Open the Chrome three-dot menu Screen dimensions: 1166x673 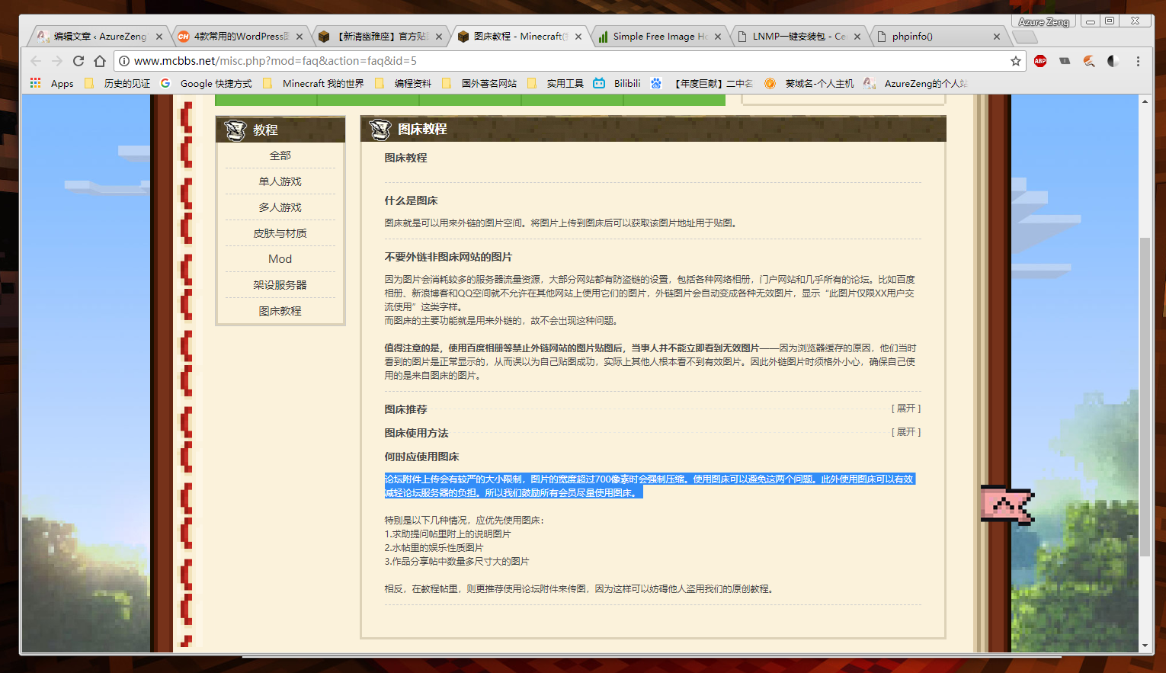tap(1138, 61)
